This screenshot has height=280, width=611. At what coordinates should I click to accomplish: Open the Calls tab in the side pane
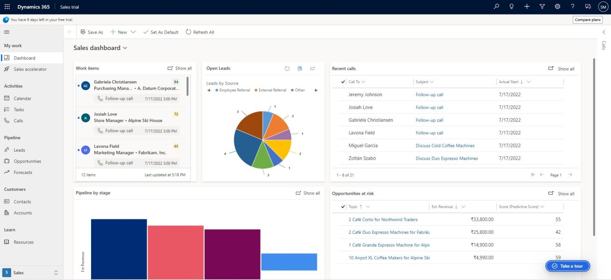(604, 46)
